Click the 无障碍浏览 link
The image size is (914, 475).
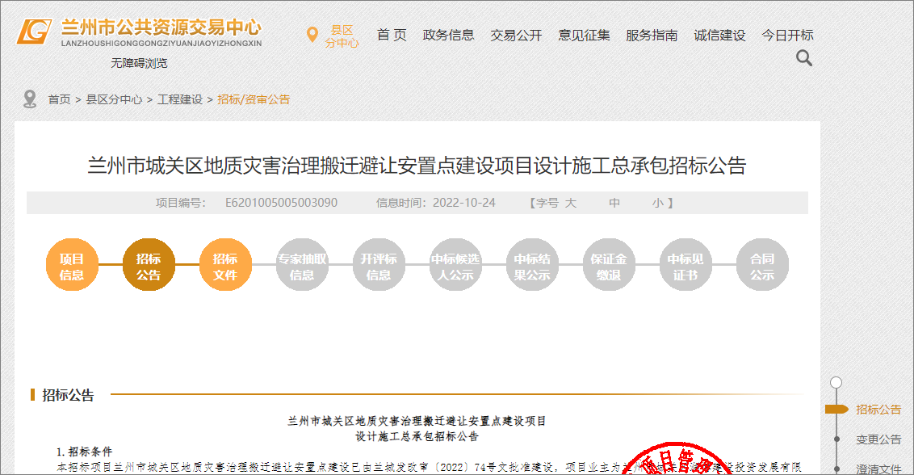click(x=139, y=63)
